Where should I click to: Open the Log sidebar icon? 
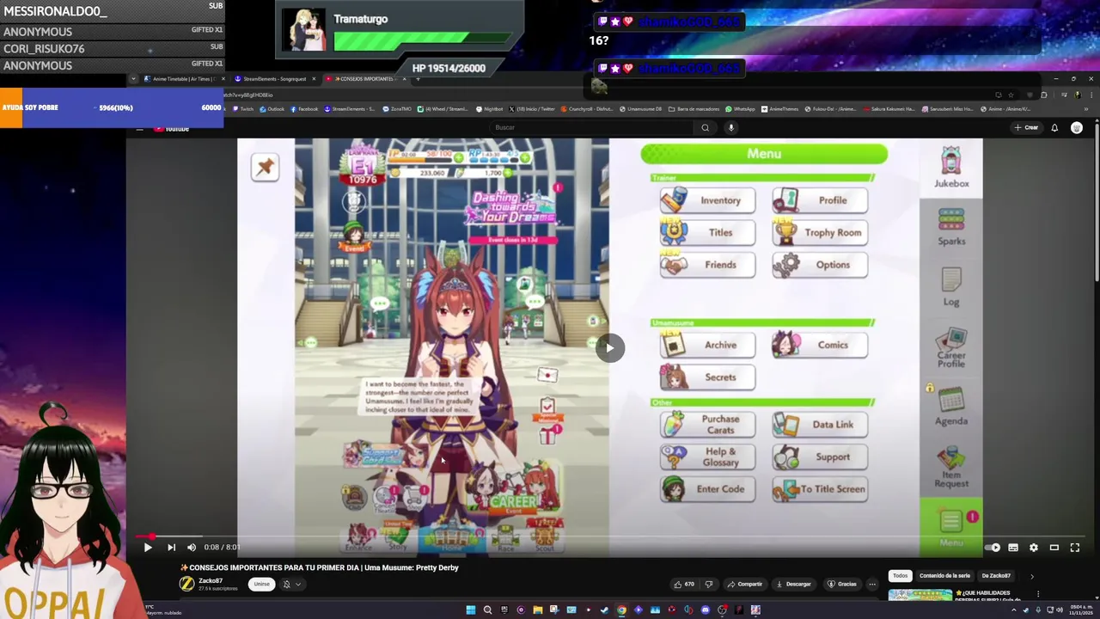pyautogui.click(x=951, y=287)
